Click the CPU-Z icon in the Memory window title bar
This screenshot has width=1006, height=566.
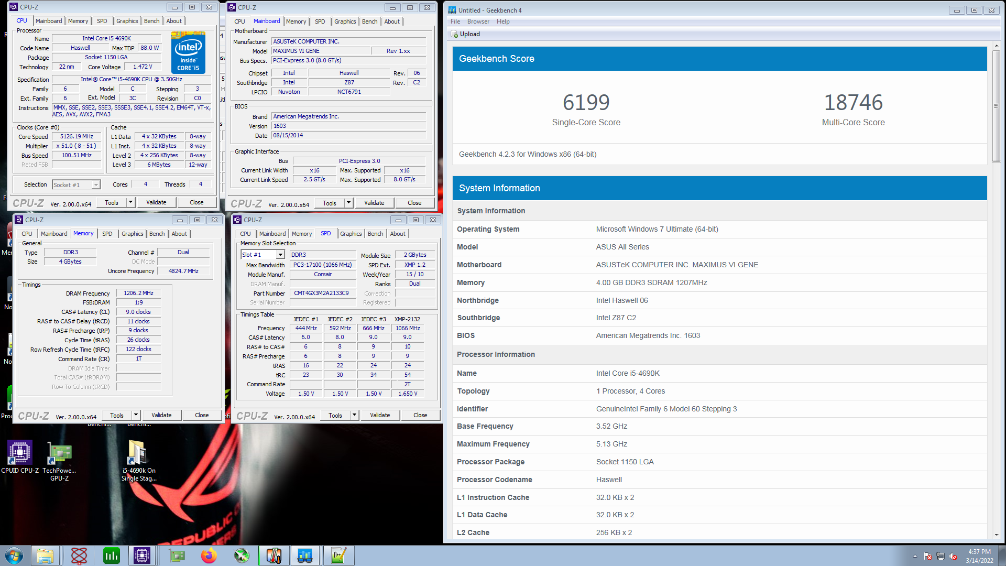19,220
